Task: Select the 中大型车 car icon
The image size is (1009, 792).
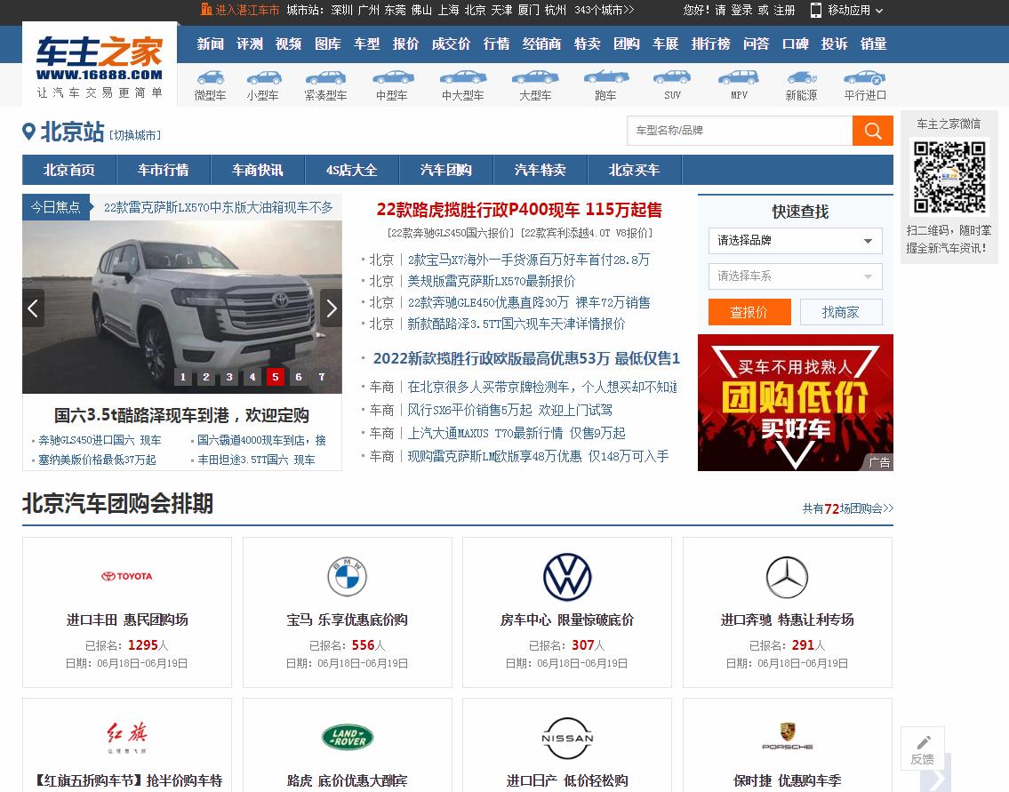Action: 462,78
